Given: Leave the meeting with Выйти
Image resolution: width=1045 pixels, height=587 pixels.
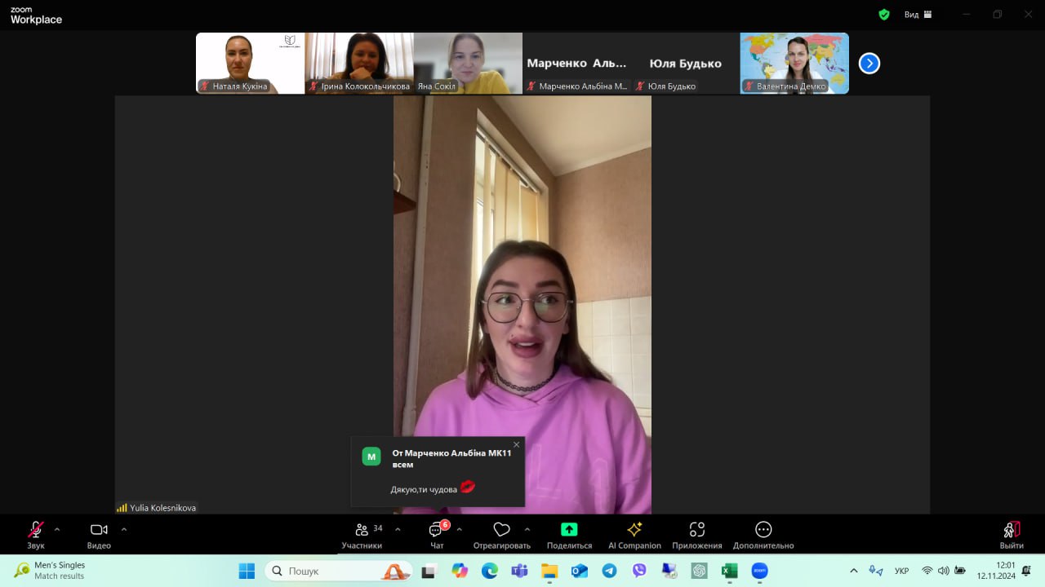Looking at the screenshot, I should point(1012,535).
